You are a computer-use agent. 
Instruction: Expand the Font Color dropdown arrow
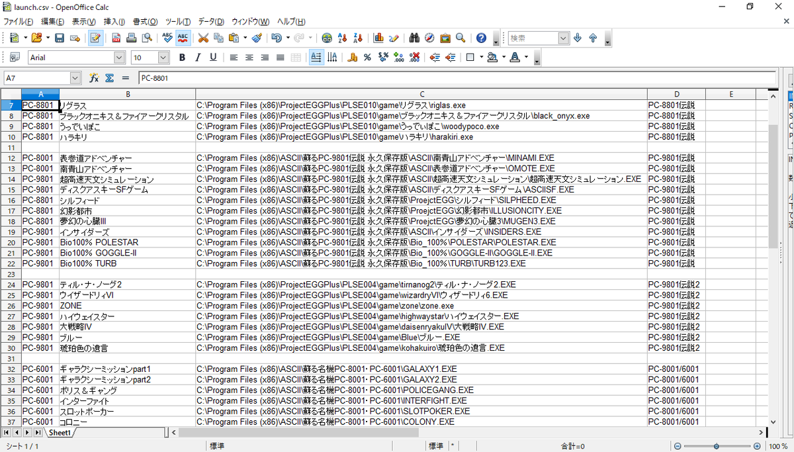tap(526, 58)
